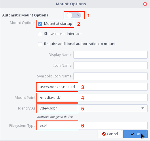Focus the Display Name text field
The height and width of the screenshot is (141, 150).
point(111,55)
